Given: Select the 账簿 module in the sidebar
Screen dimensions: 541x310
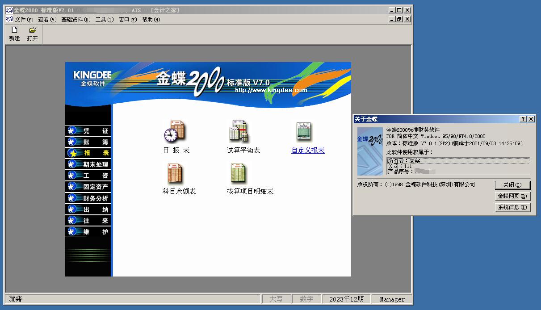Looking at the screenshot, I should coord(88,142).
